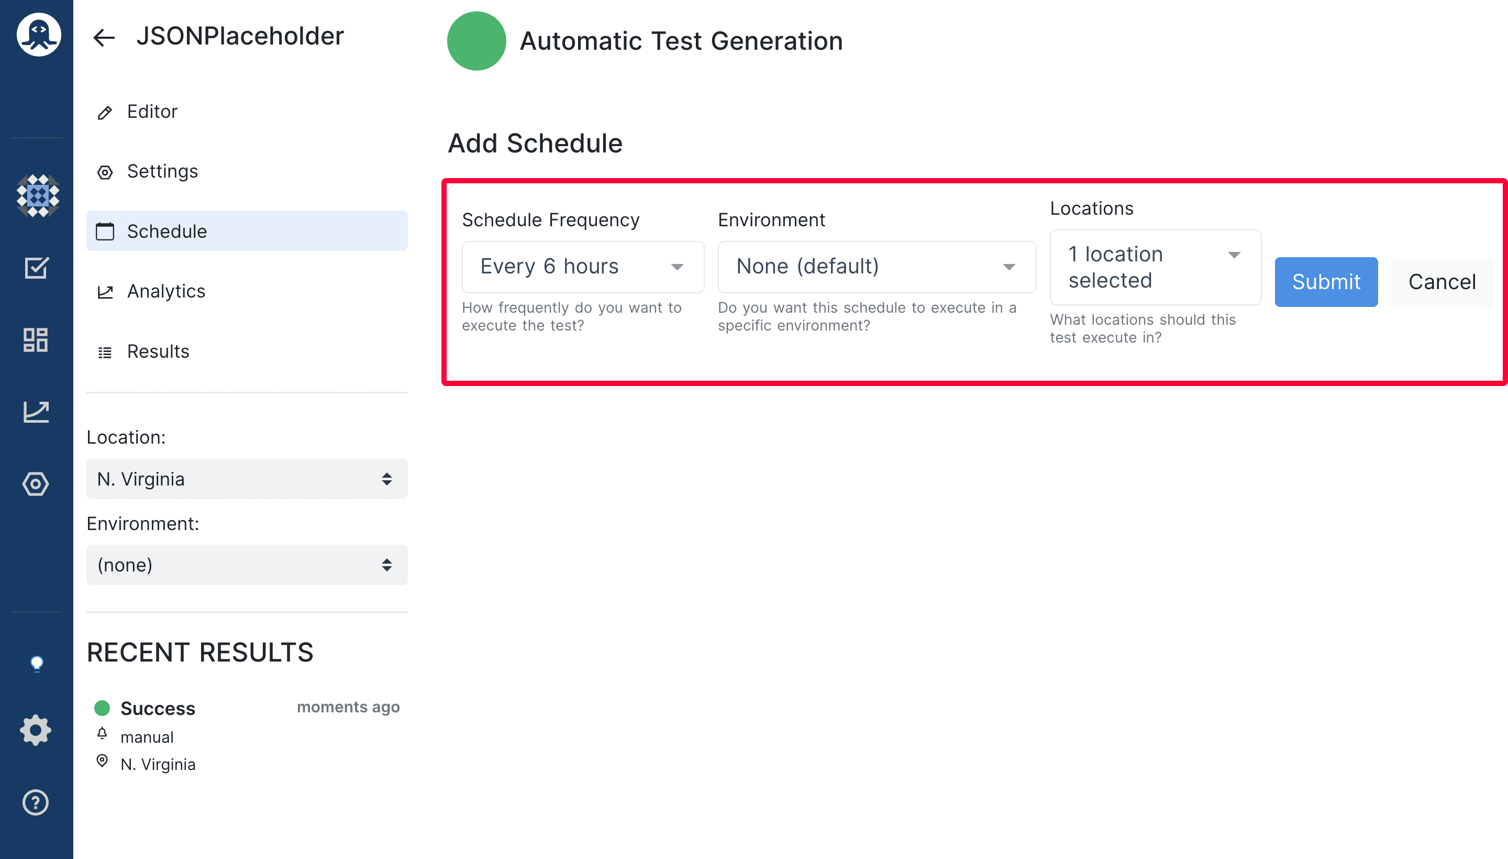This screenshot has width=1508, height=859.
Task: Open the Location select showing N. Virginia
Action: (247, 478)
